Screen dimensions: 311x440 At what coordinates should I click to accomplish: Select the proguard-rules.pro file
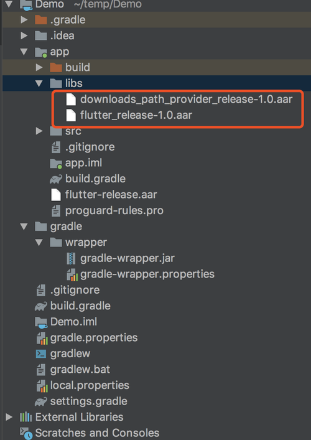pos(114,210)
